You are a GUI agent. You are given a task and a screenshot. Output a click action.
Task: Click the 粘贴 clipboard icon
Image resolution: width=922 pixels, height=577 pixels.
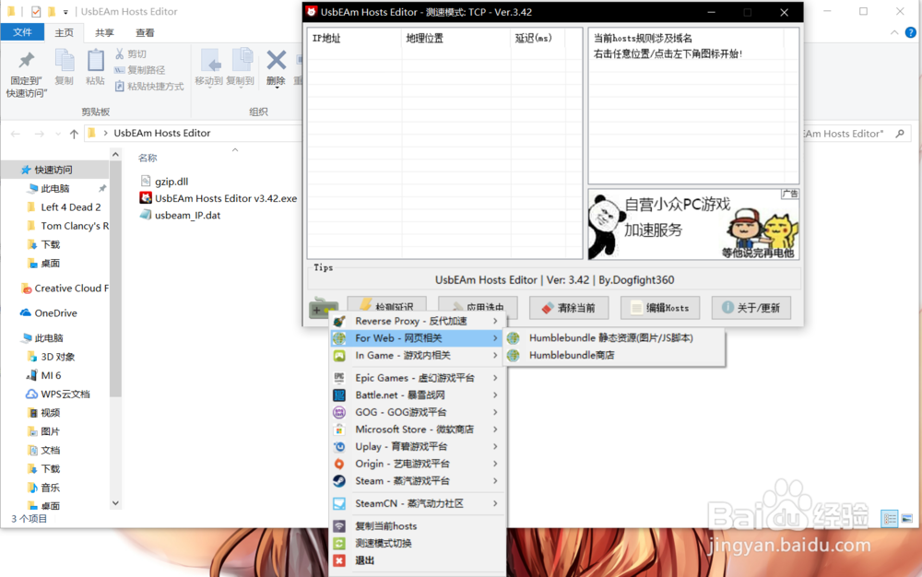point(95,61)
